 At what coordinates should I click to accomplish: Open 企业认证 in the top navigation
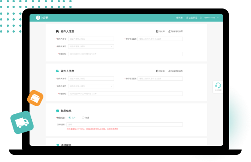193,18
